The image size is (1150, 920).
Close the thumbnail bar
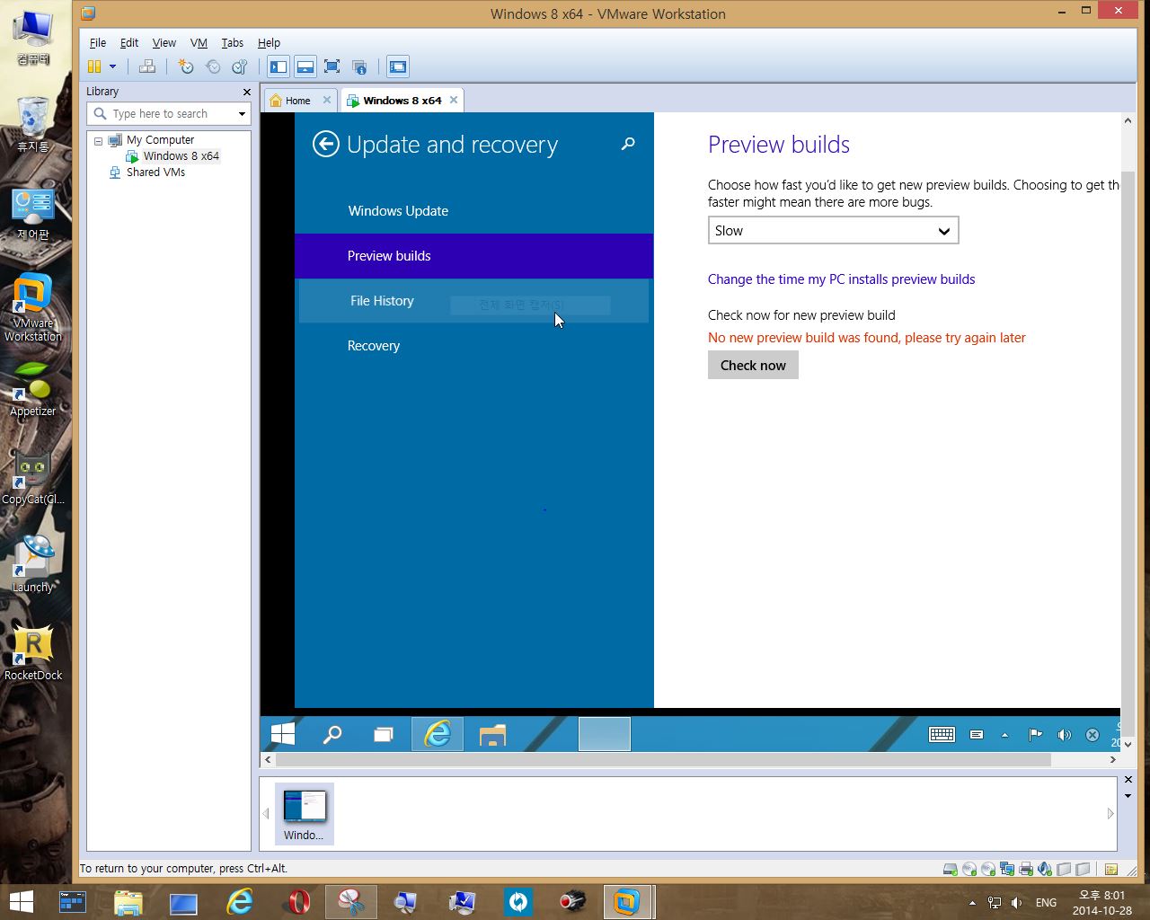coord(1128,780)
